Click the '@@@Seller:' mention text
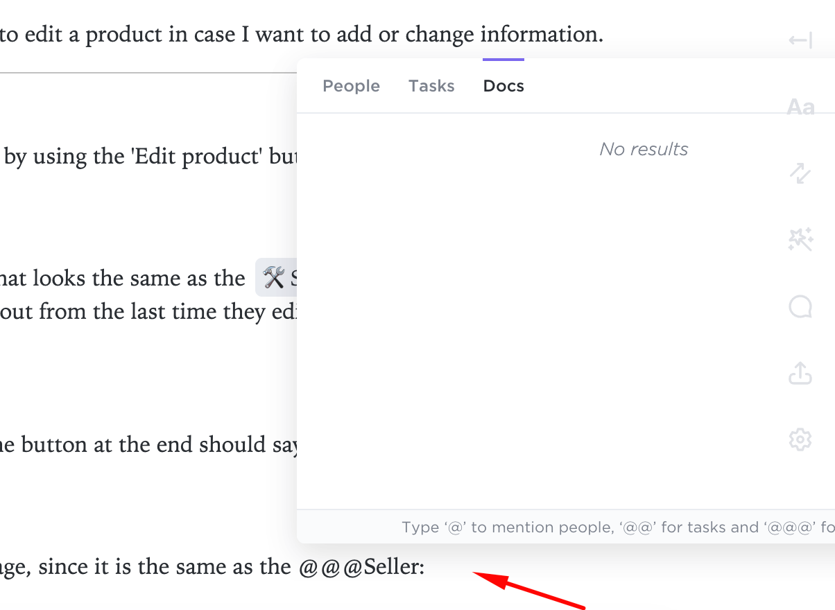This screenshot has height=610, width=835. pyautogui.click(x=361, y=567)
